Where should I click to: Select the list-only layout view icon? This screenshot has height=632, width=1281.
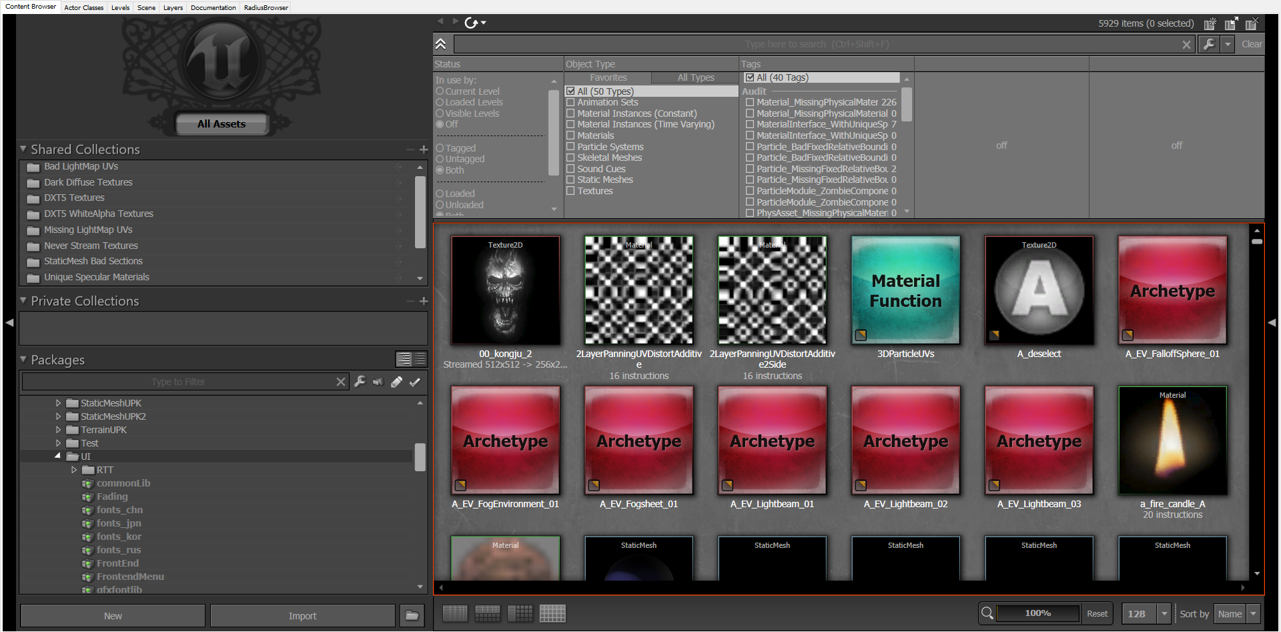(455, 613)
